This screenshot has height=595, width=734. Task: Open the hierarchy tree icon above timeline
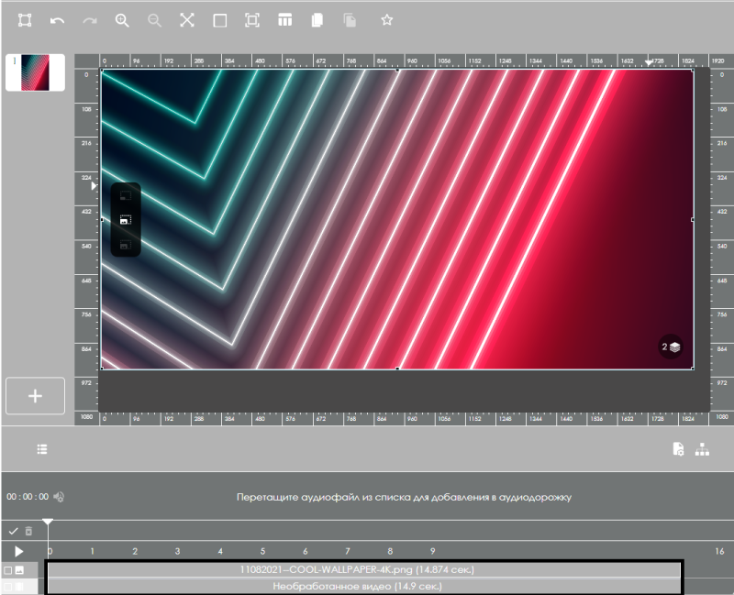(x=703, y=448)
